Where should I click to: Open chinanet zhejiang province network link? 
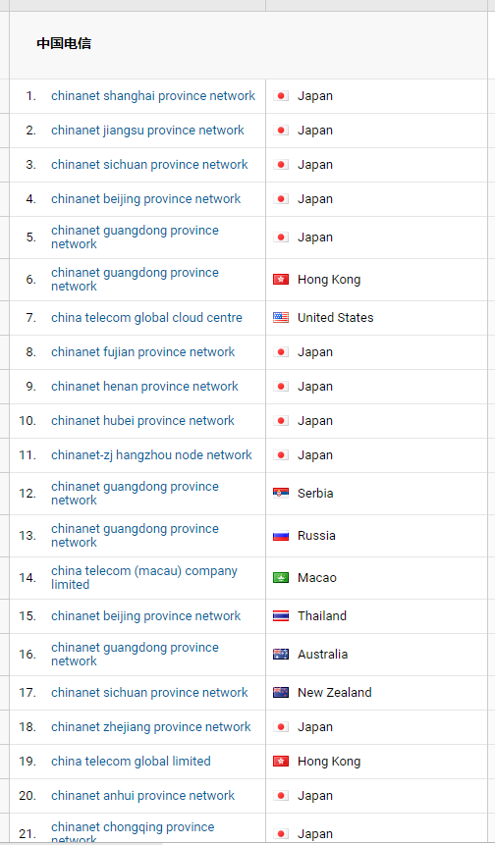click(x=151, y=726)
